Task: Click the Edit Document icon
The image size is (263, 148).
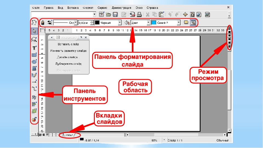Action: [124, 15]
